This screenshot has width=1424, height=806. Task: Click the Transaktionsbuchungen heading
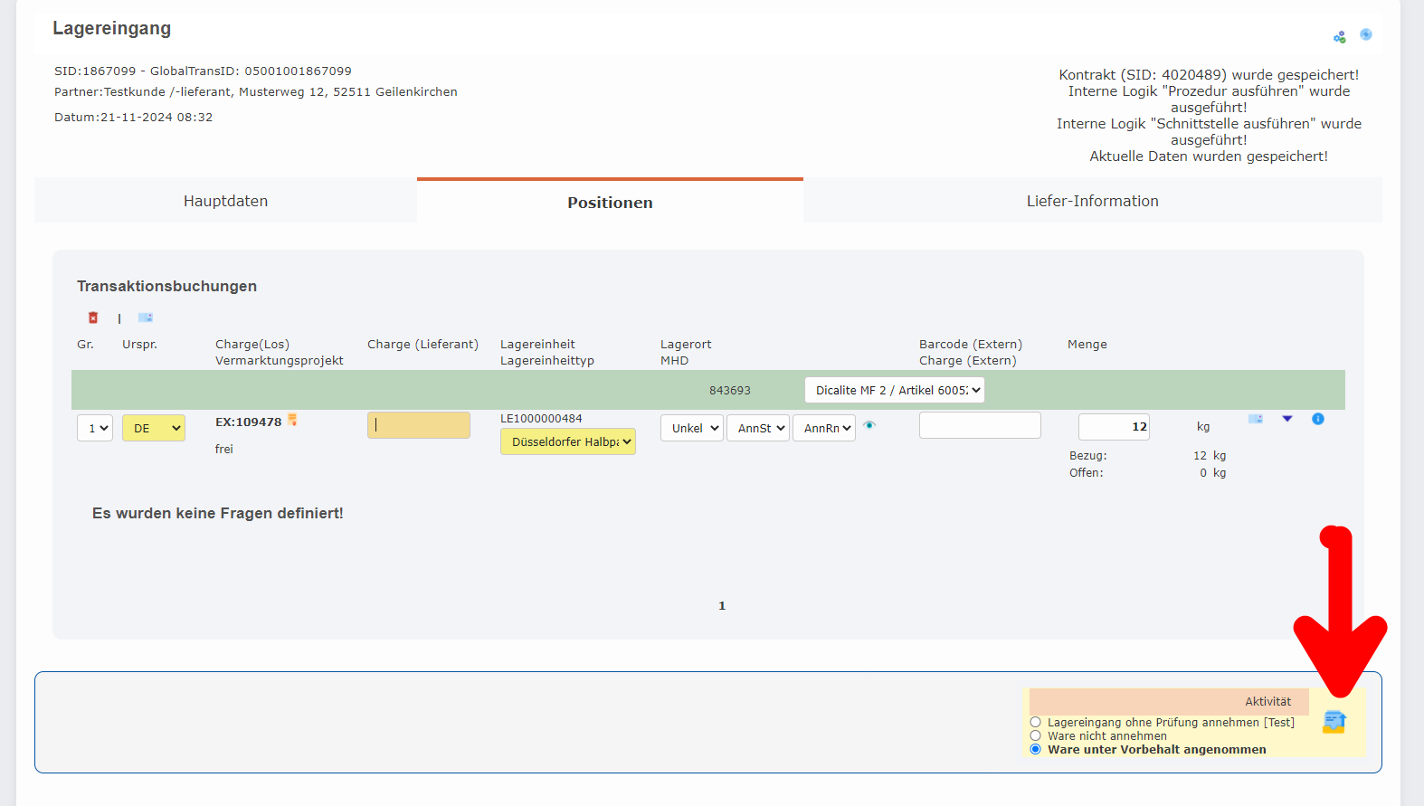click(166, 286)
